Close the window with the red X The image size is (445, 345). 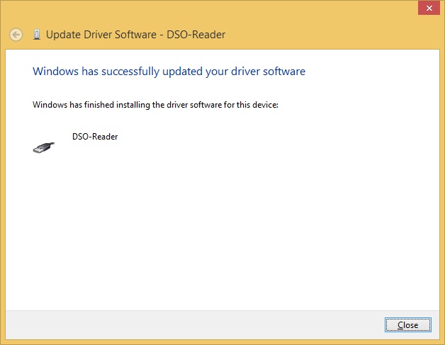tap(429, 8)
